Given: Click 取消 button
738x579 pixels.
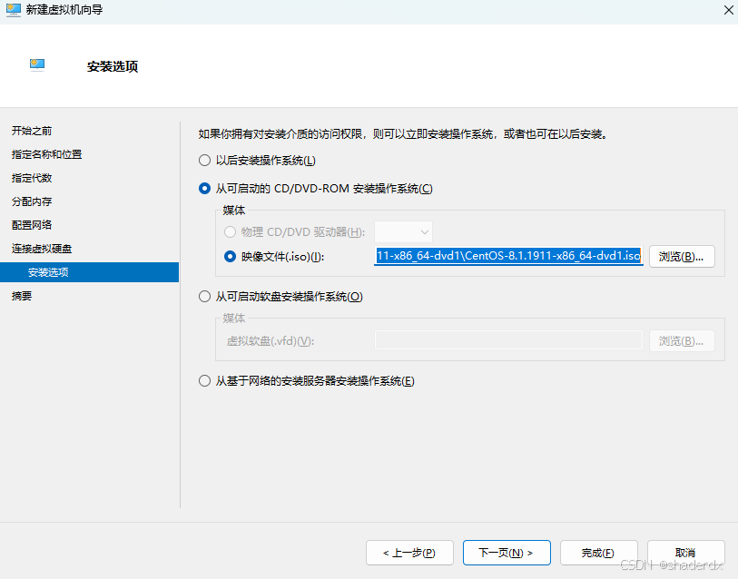Looking at the screenshot, I should click(x=685, y=553).
